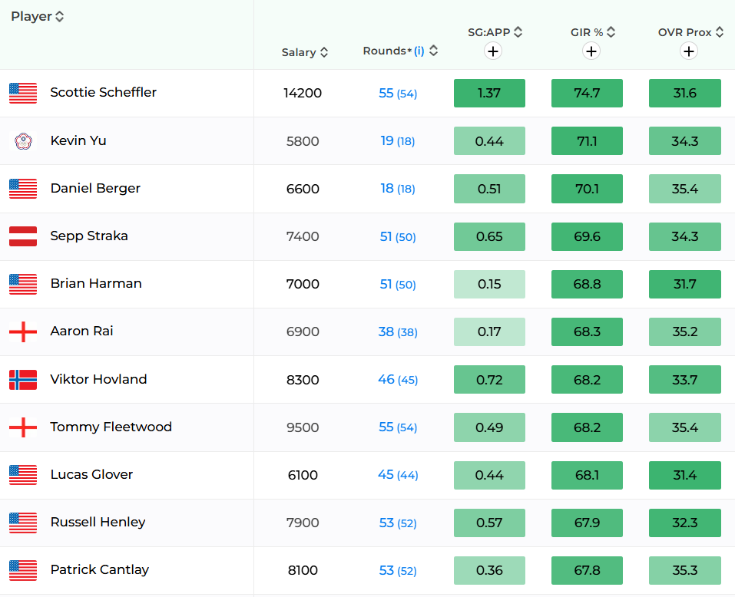Viewport: 735px width, 597px height.
Task: Open Viktor Hovland's rounds link 46 (45)
Action: (398, 380)
